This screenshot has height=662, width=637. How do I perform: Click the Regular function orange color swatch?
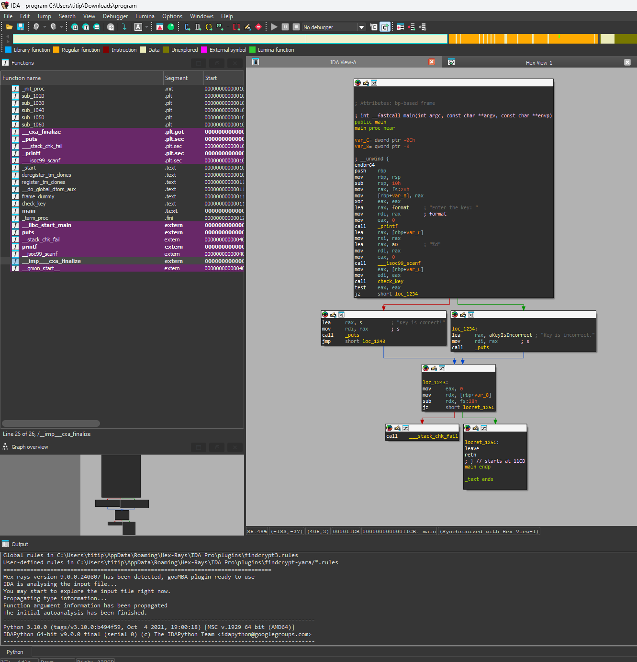click(56, 49)
